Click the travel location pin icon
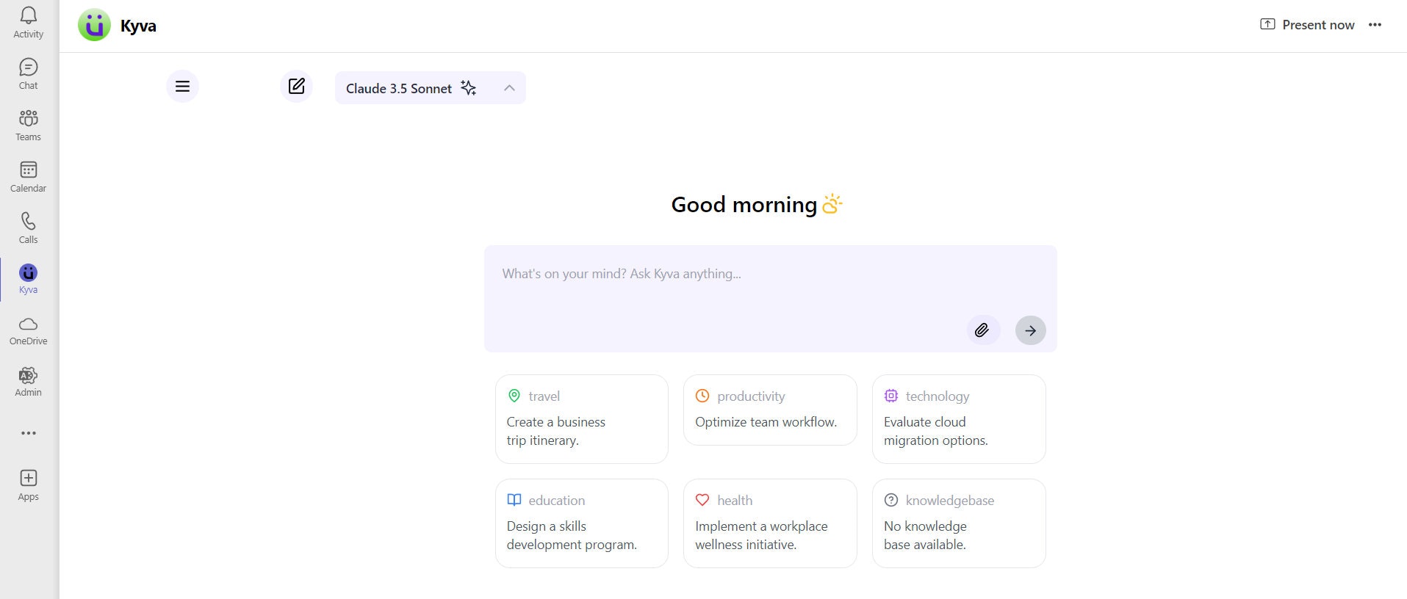This screenshot has height=599, width=1407. 514,396
